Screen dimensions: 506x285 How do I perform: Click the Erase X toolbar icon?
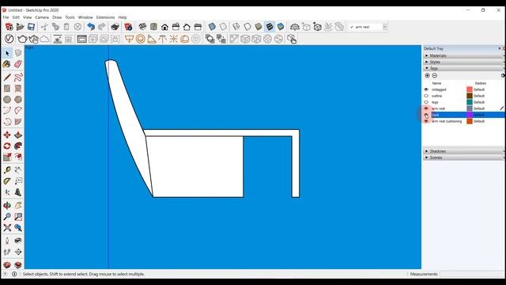(77, 27)
